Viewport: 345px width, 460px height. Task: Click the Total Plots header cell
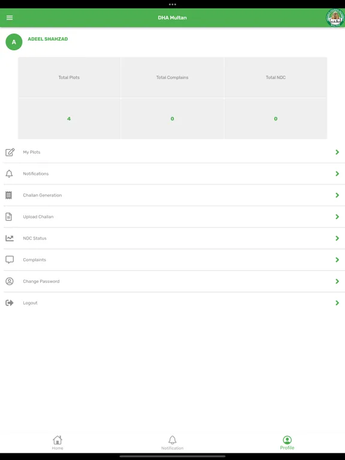click(69, 77)
